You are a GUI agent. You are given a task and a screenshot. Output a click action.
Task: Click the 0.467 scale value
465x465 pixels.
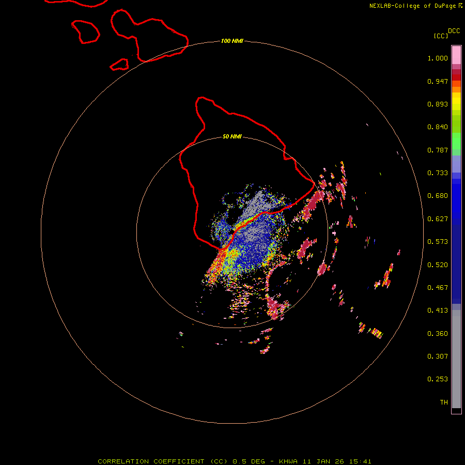pyautogui.click(x=438, y=288)
